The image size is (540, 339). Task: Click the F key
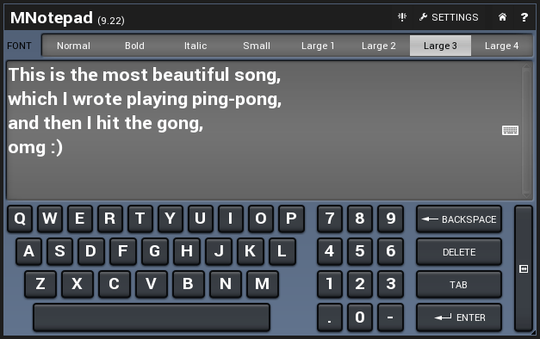(x=123, y=251)
